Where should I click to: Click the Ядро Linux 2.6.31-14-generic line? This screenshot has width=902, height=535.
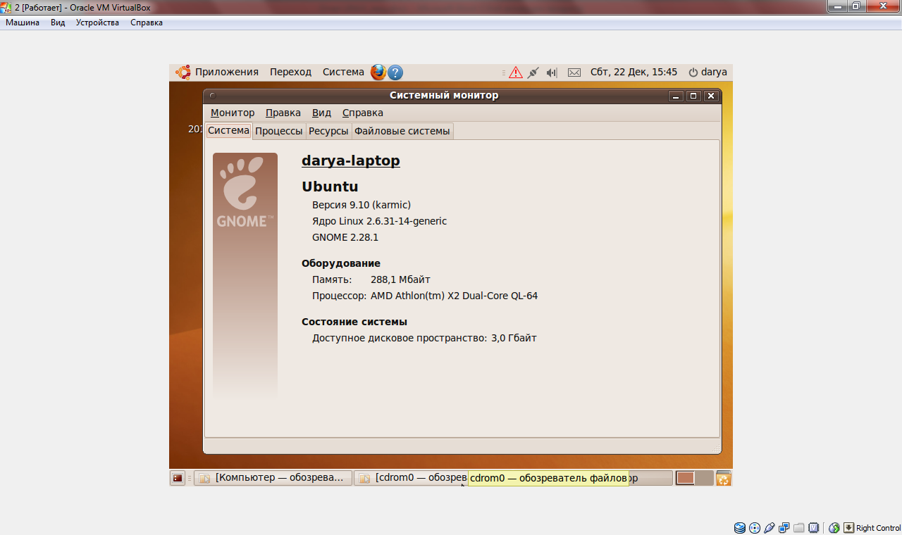point(380,221)
